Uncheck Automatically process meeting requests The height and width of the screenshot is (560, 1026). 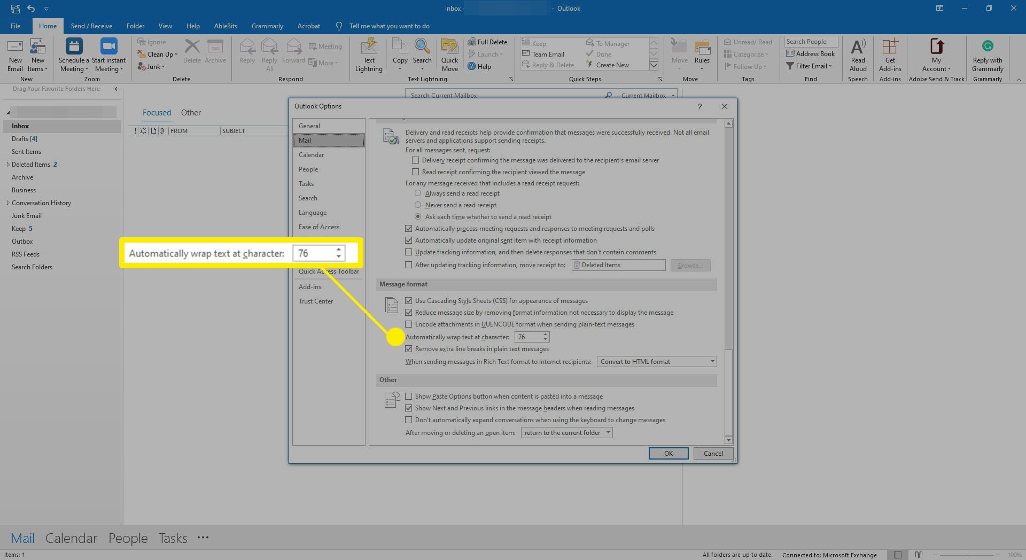409,229
